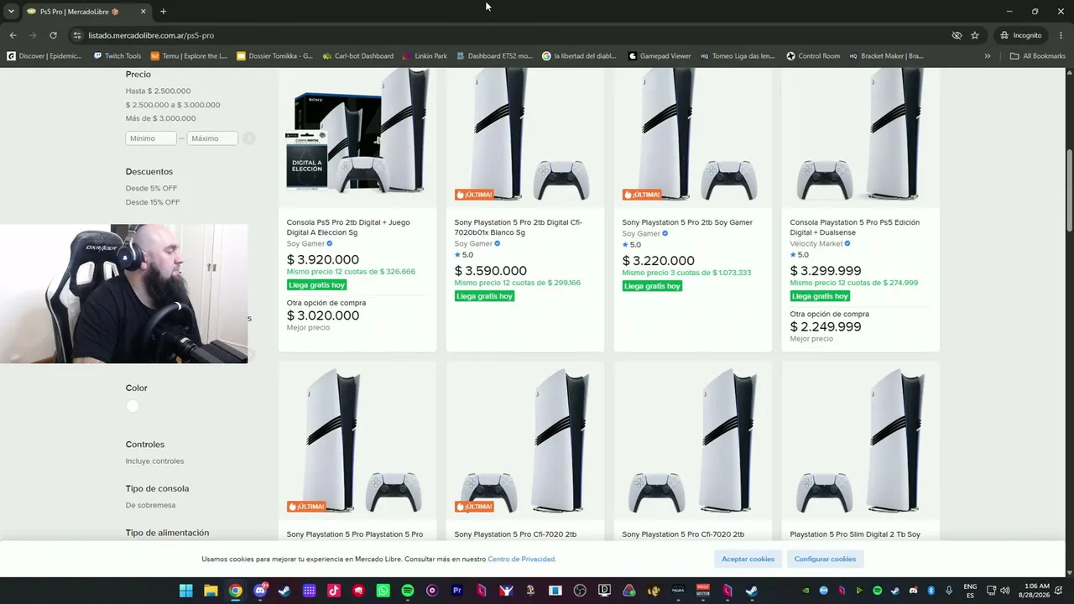Open Discord from the taskbar
Viewport: 1074px width, 604px height.
point(260,591)
